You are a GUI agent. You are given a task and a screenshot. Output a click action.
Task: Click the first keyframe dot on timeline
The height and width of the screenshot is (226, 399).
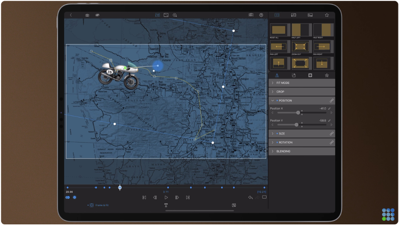(x=67, y=188)
